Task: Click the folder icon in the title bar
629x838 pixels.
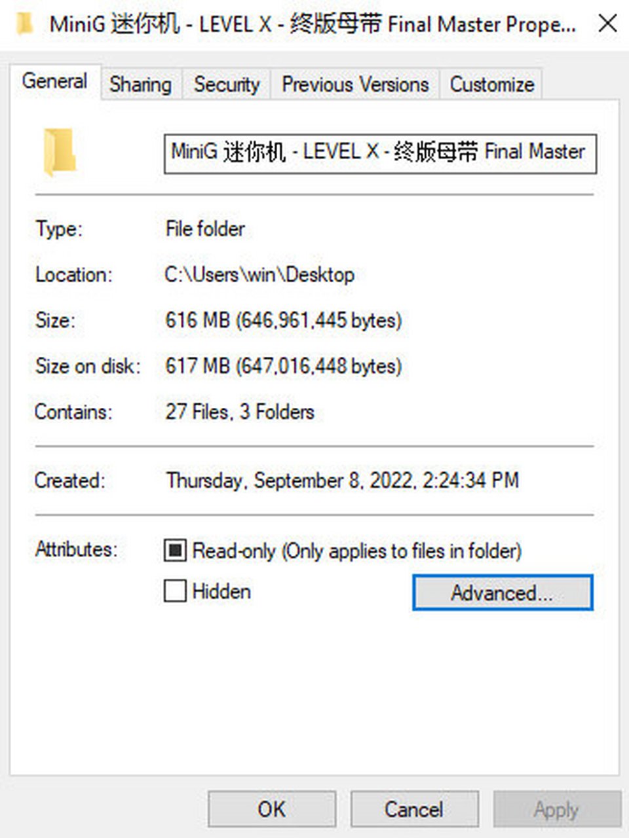Action: coord(24,24)
